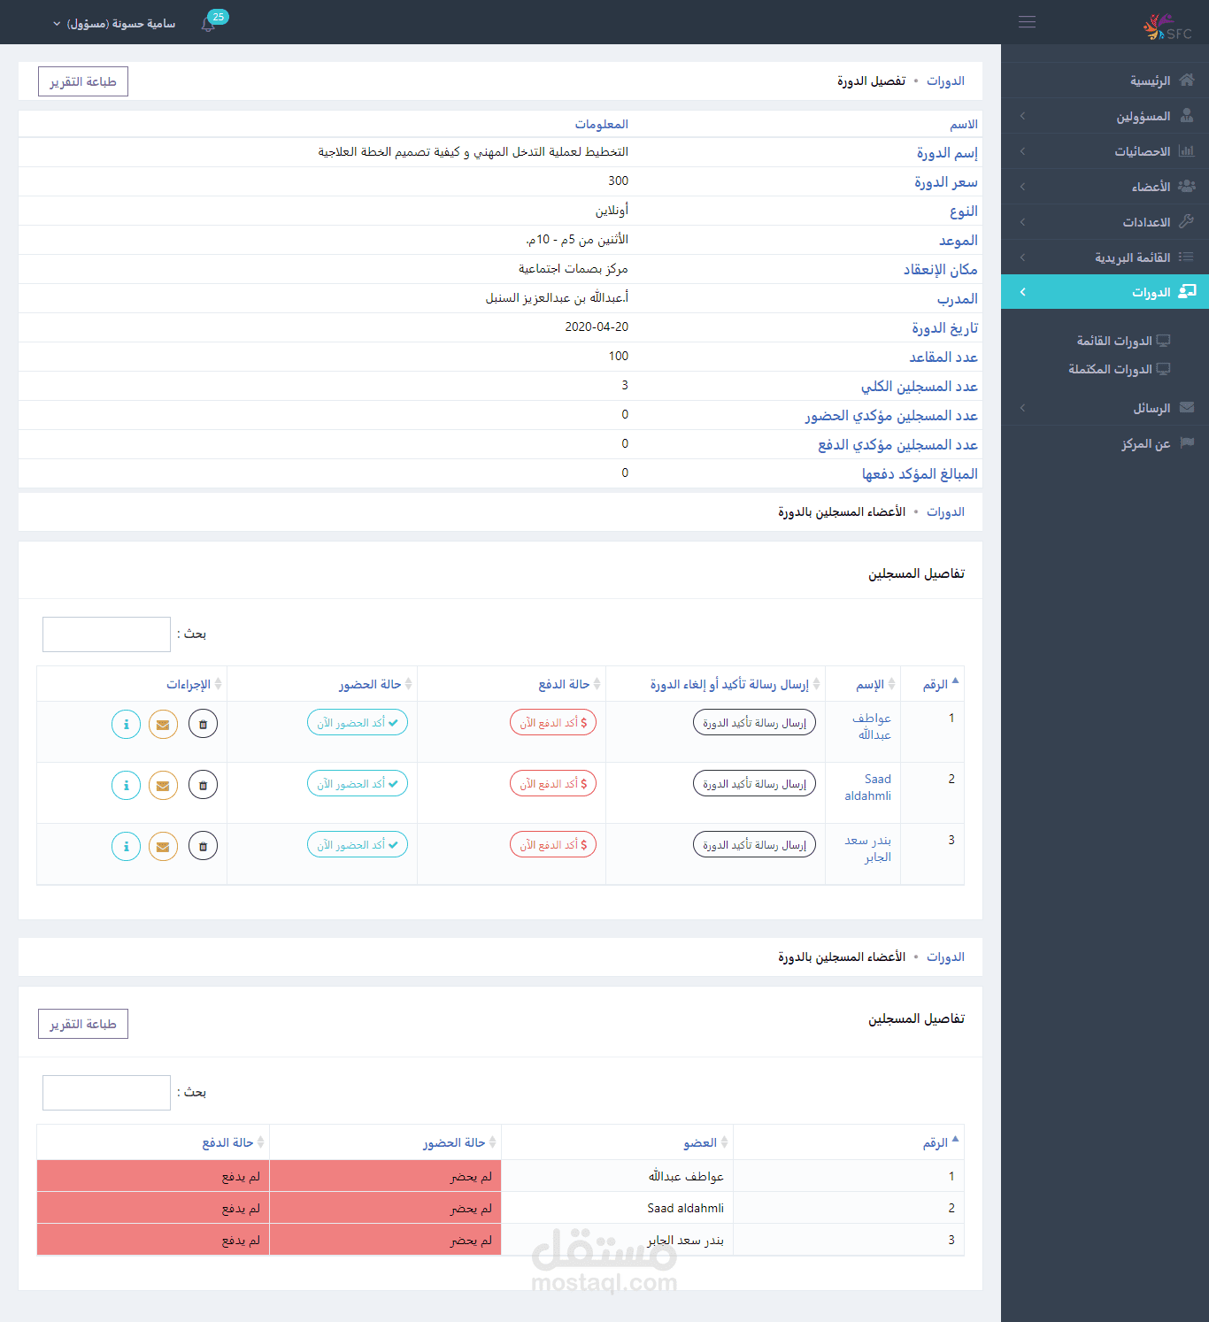Send confirmation message for عواطف عبدالله
The image size is (1209, 1322).
pos(754,723)
